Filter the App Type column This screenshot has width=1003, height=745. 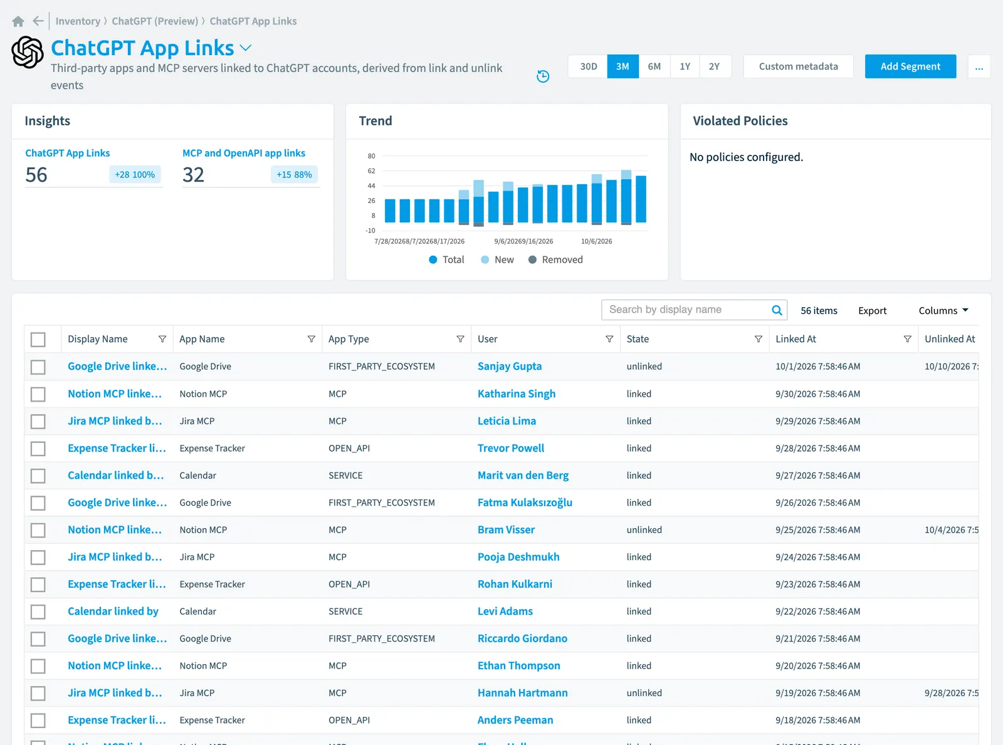(x=460, y=339)
